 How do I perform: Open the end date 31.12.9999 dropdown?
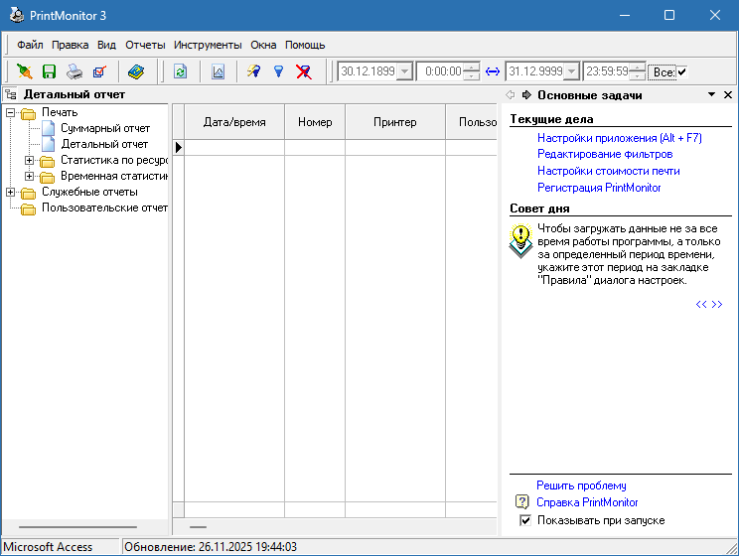[572, 71]
